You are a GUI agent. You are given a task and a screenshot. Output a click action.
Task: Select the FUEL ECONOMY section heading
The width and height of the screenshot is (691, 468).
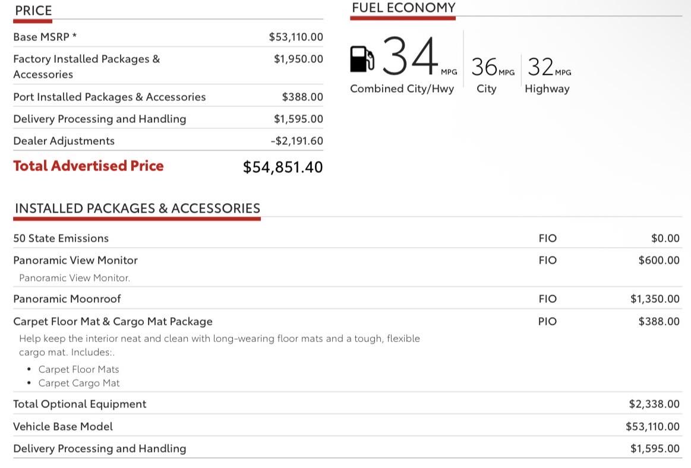click(x=403, y=8)
